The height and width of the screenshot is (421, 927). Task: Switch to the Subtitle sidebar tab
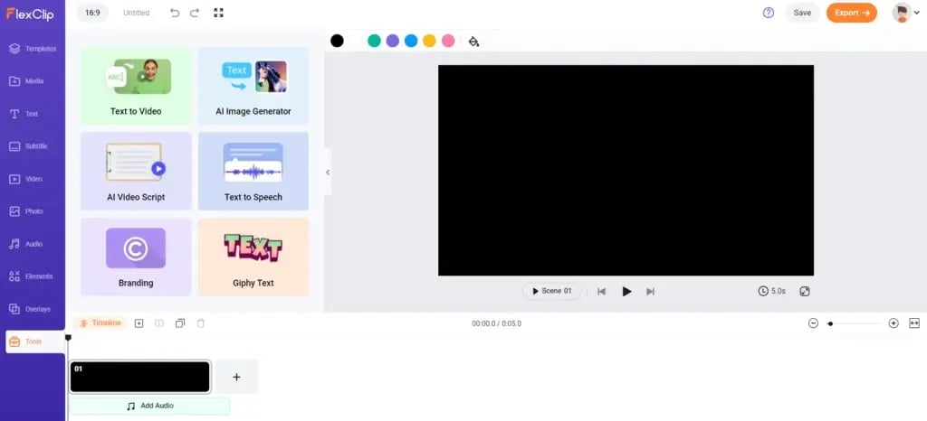[x=33, y=146]
